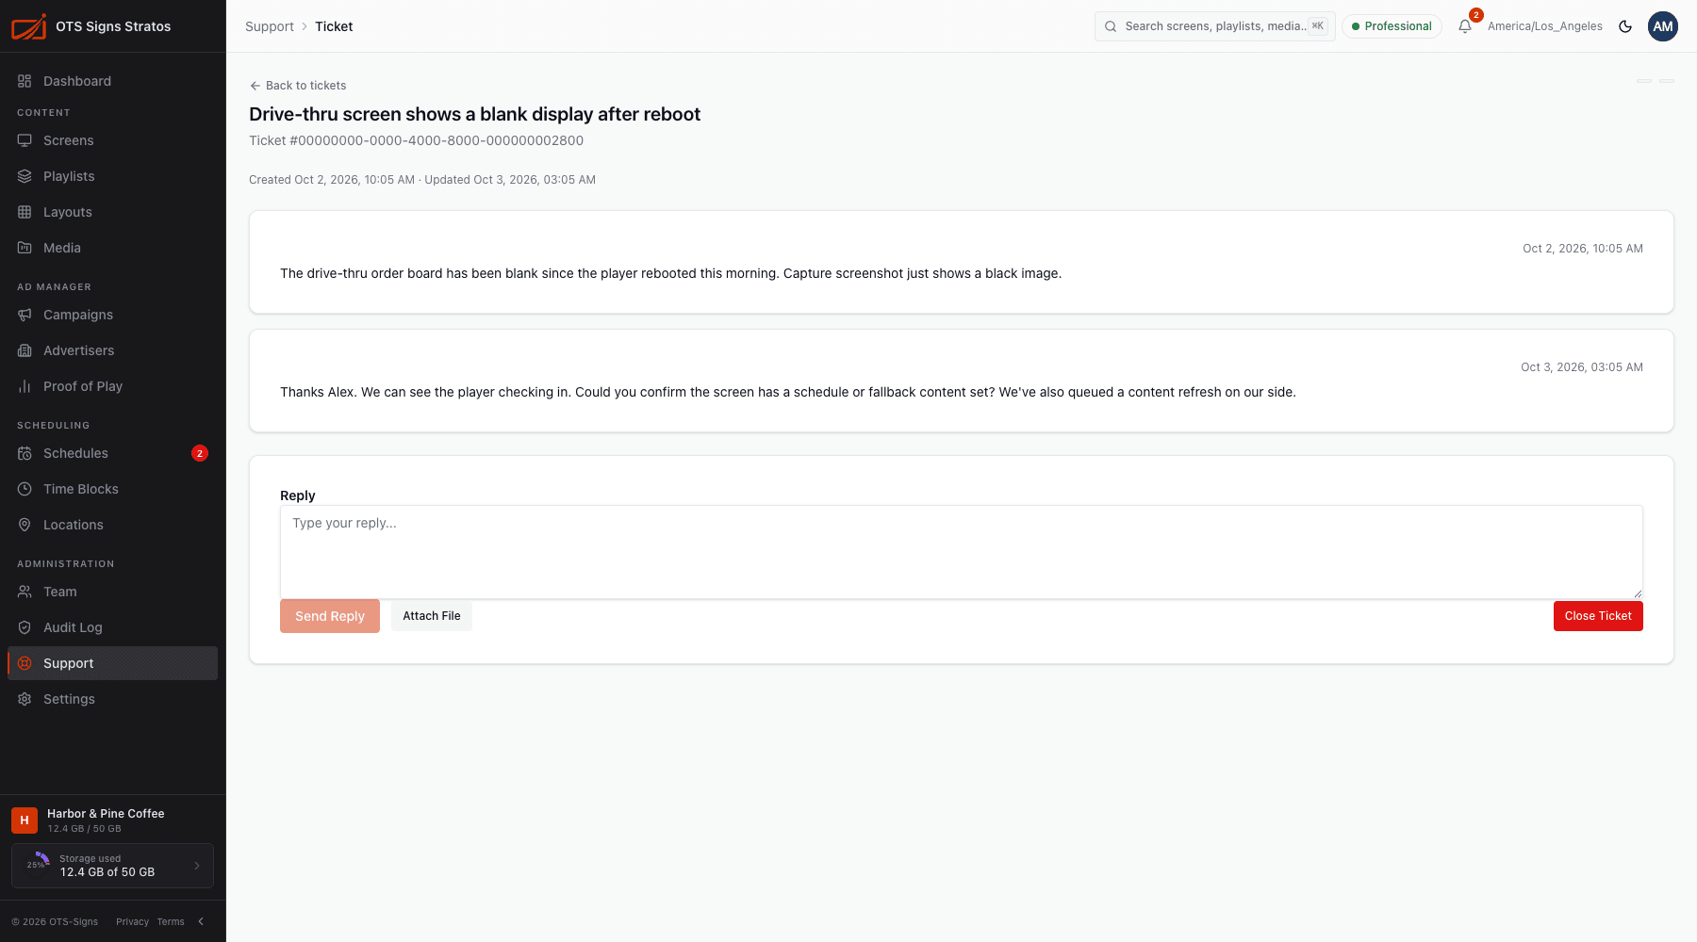Click the Screens monitor icon

(25, 140)
